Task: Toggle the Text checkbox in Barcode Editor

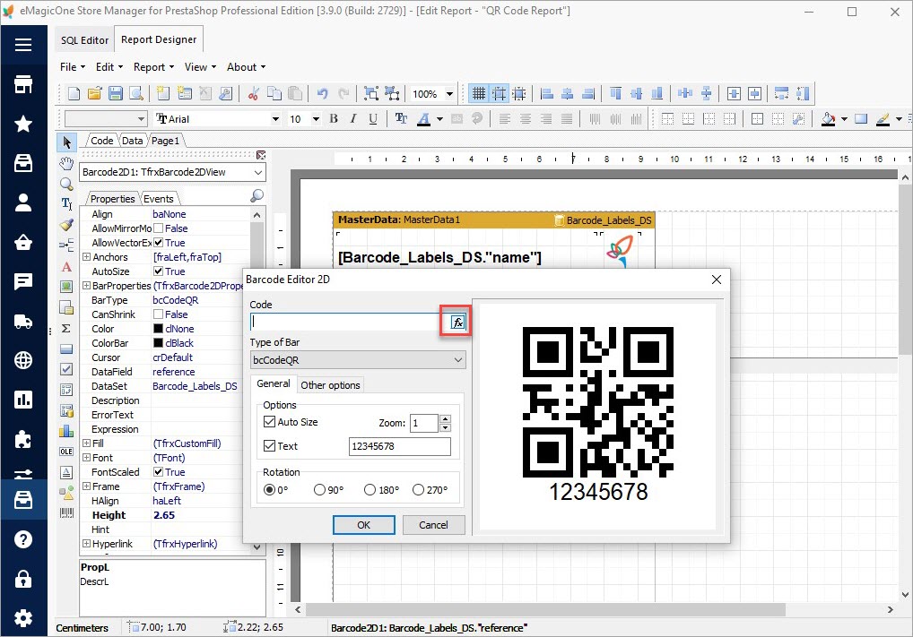Action: 269,446
